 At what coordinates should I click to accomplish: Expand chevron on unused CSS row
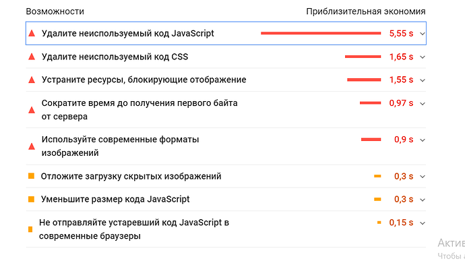(423, 57)
